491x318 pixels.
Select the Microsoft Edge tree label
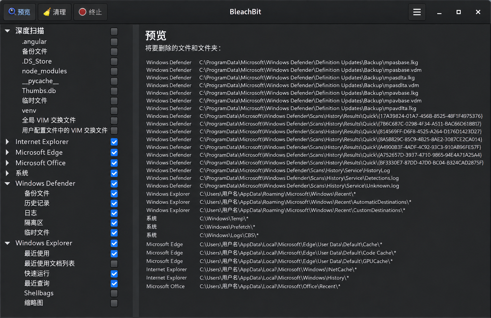coord(39,152)
